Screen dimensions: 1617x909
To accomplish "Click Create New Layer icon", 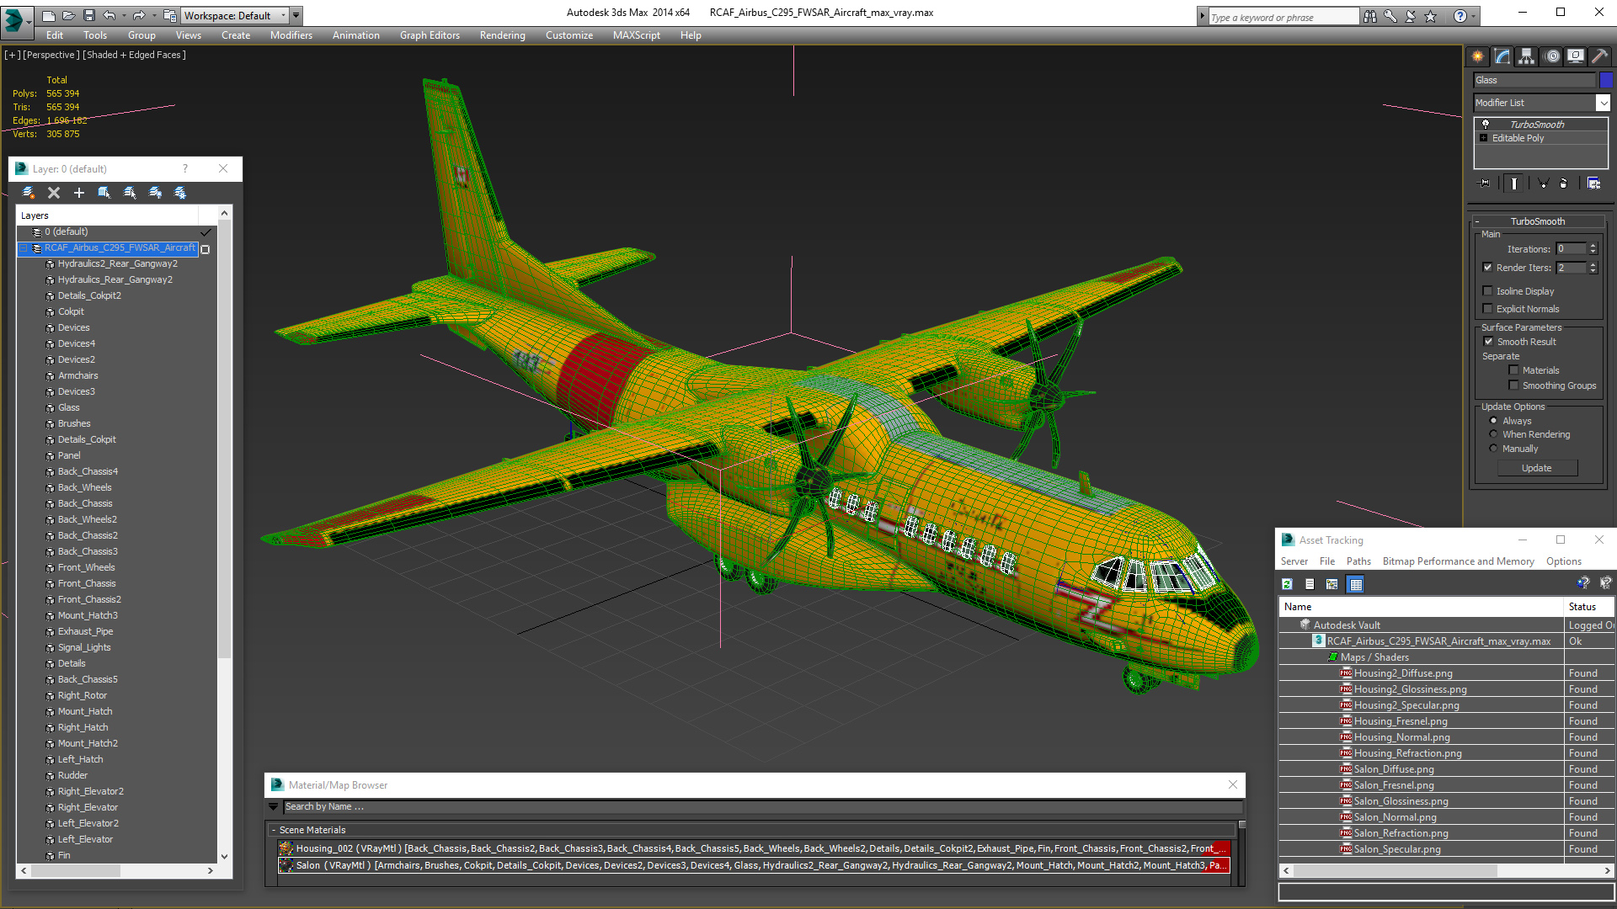I will (x=29, y=193).
